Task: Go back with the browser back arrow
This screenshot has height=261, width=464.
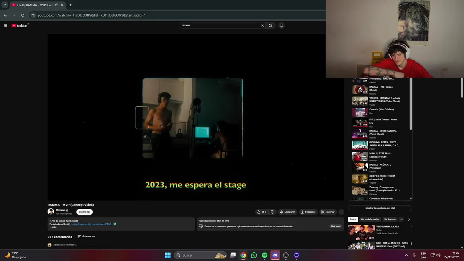Action: (5, 15)
